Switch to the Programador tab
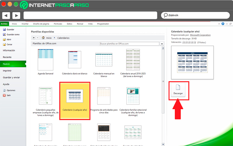The height and width of the screenshot is (146, 233). click(x=103, y=24)
